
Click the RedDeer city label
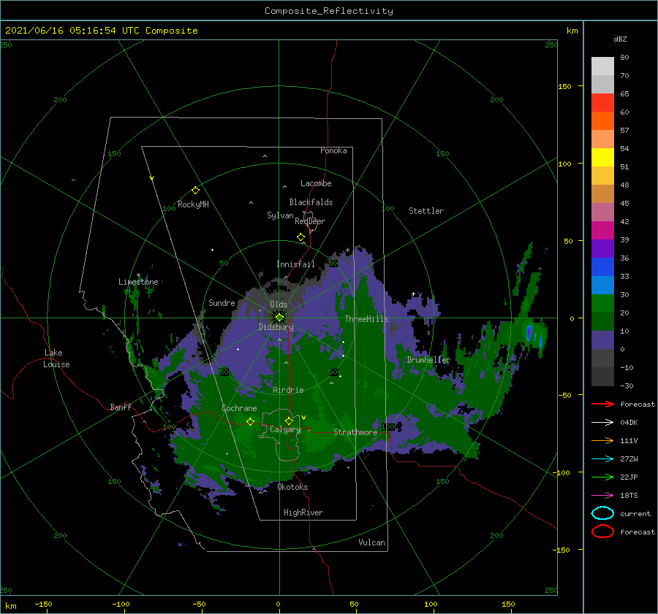click(310, 221)
